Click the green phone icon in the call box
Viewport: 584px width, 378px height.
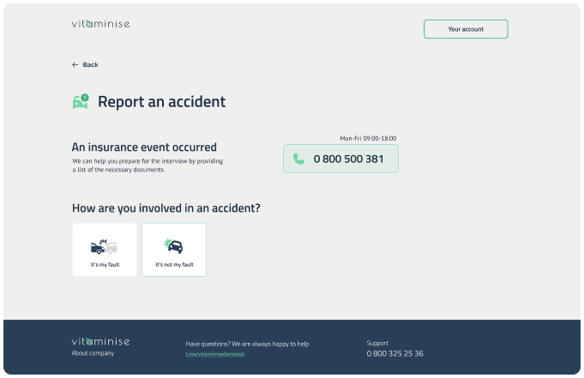(298, 159)
